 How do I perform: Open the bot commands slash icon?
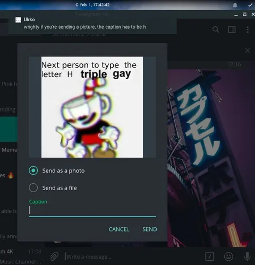coord(210,257)
